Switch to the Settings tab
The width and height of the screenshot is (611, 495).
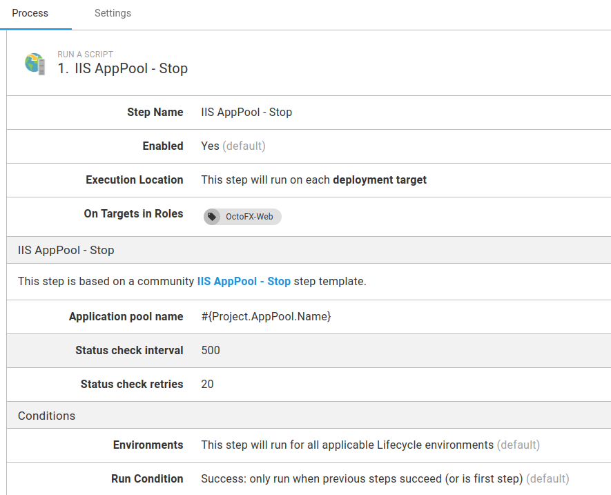(113, 13)
